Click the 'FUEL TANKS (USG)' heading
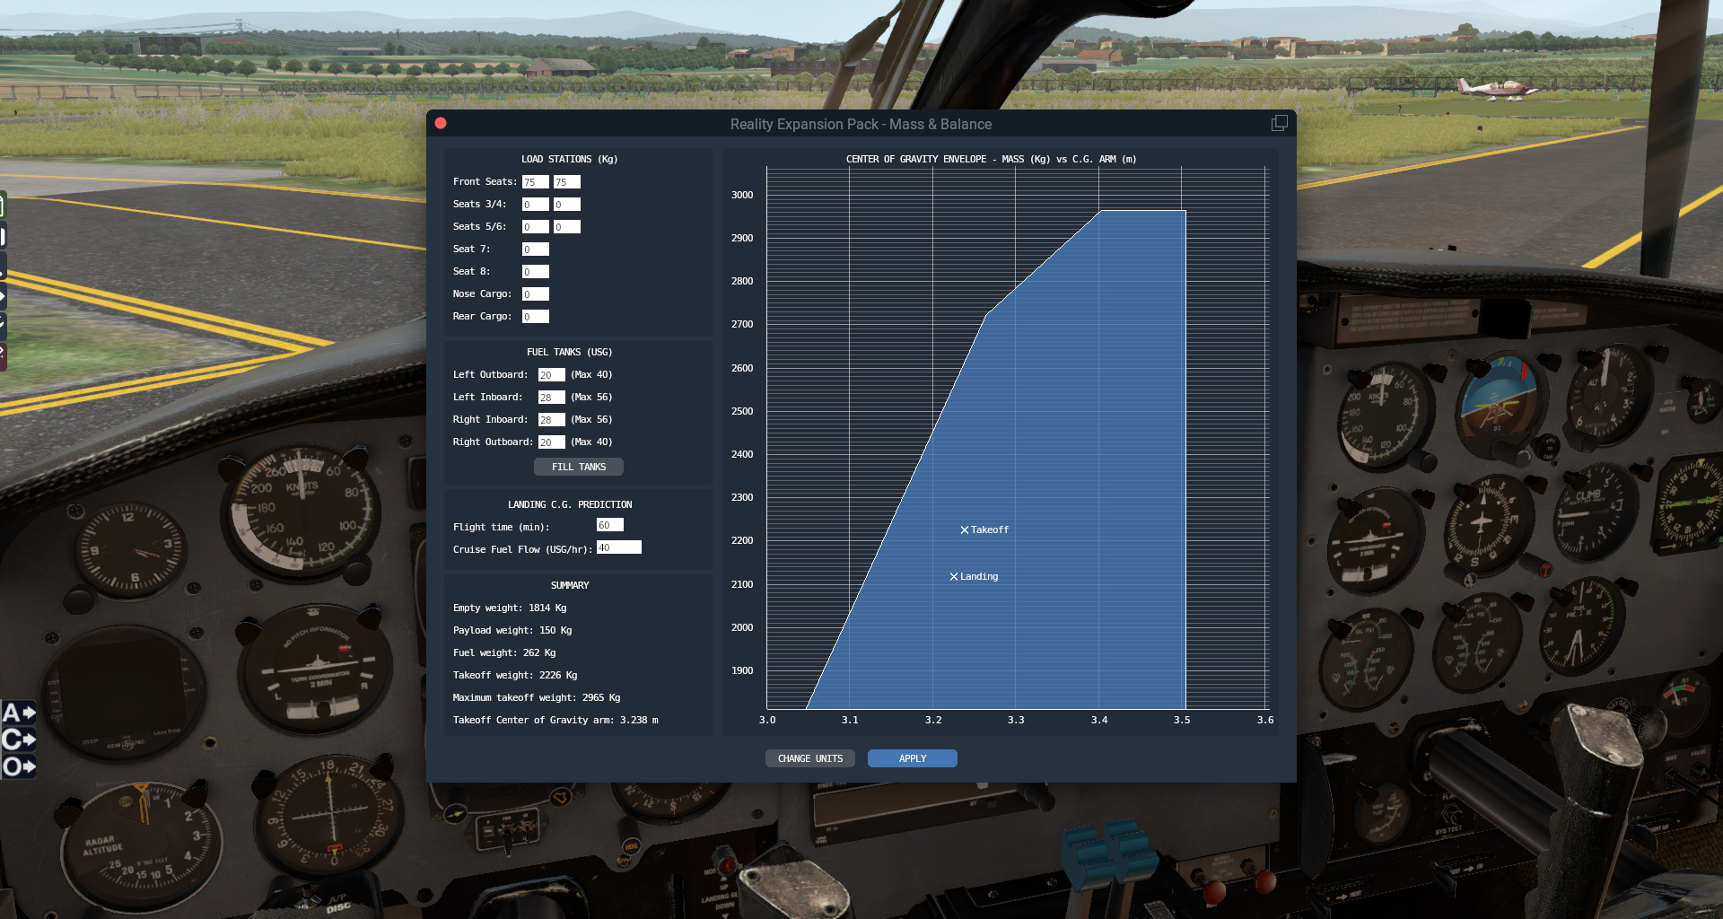 570,353
